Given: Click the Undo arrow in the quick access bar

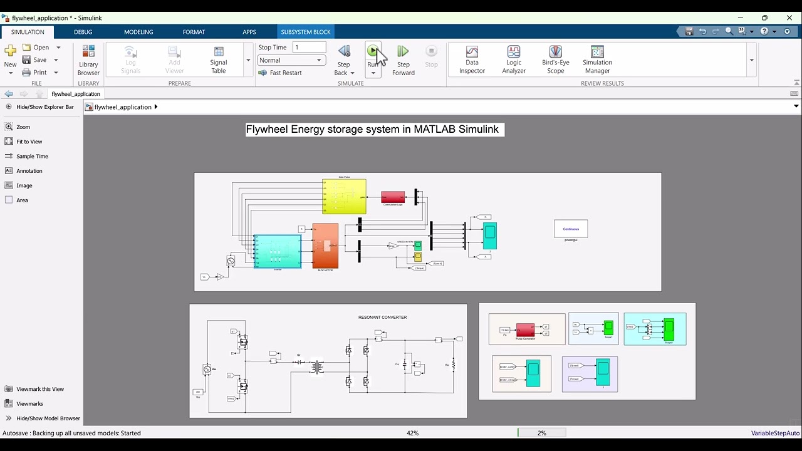Looking at the screenshot, I should pos(702,31).
